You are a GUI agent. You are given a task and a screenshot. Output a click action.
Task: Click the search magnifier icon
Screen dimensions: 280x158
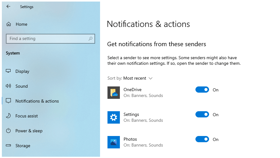click(x=90, y=38)
